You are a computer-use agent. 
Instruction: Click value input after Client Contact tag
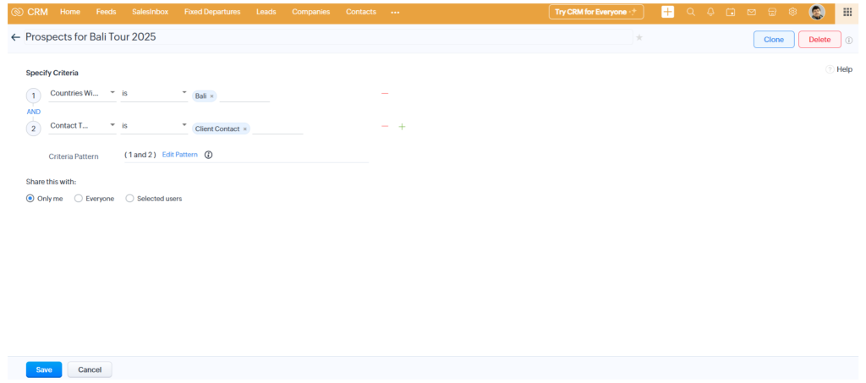[277, 128]
